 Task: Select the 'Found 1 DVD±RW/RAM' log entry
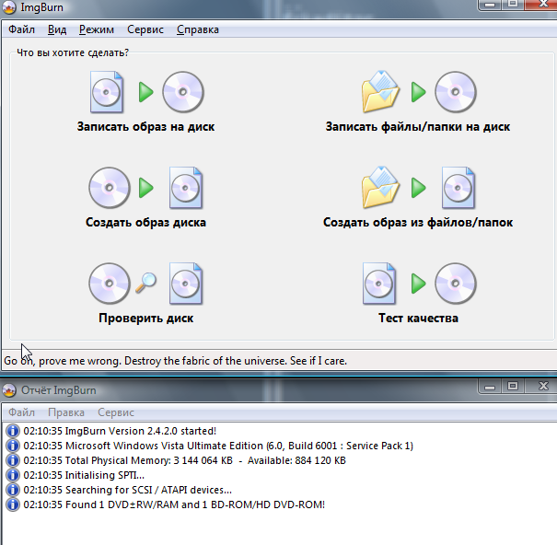[x=174, y=504]
